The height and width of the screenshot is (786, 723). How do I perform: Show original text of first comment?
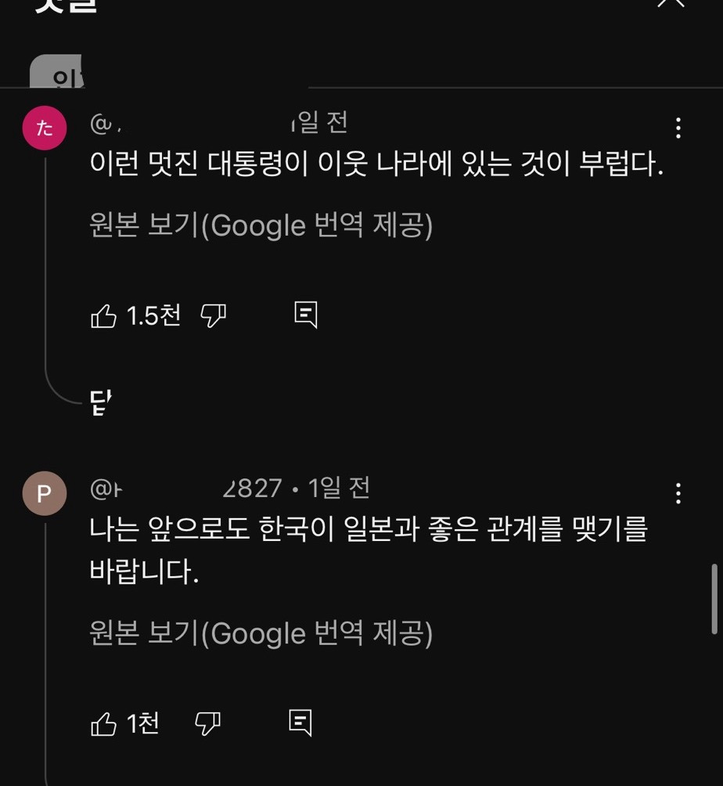click(x=261, y=225)
